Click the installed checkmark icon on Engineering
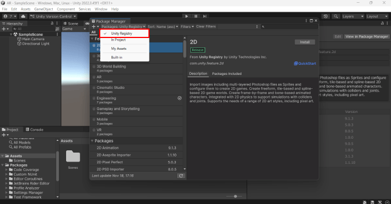 pos(179,98)
